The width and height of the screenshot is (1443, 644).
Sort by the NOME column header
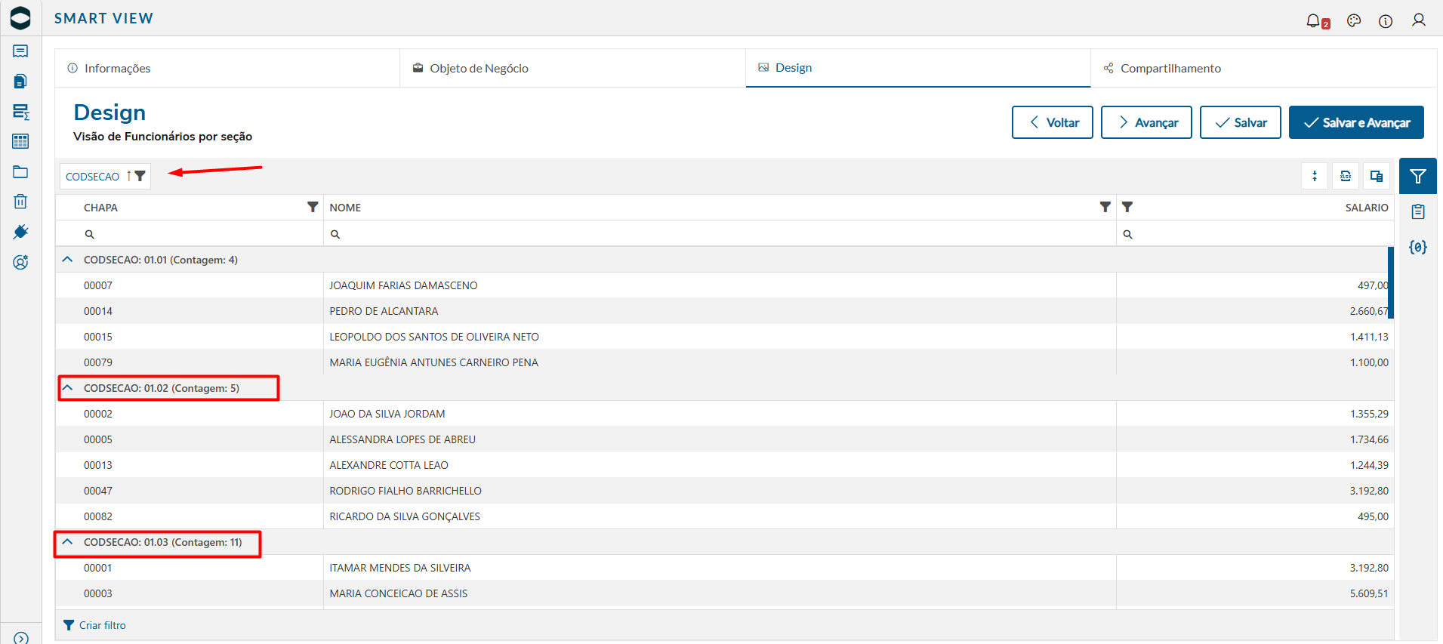click(x=345, y=208)
